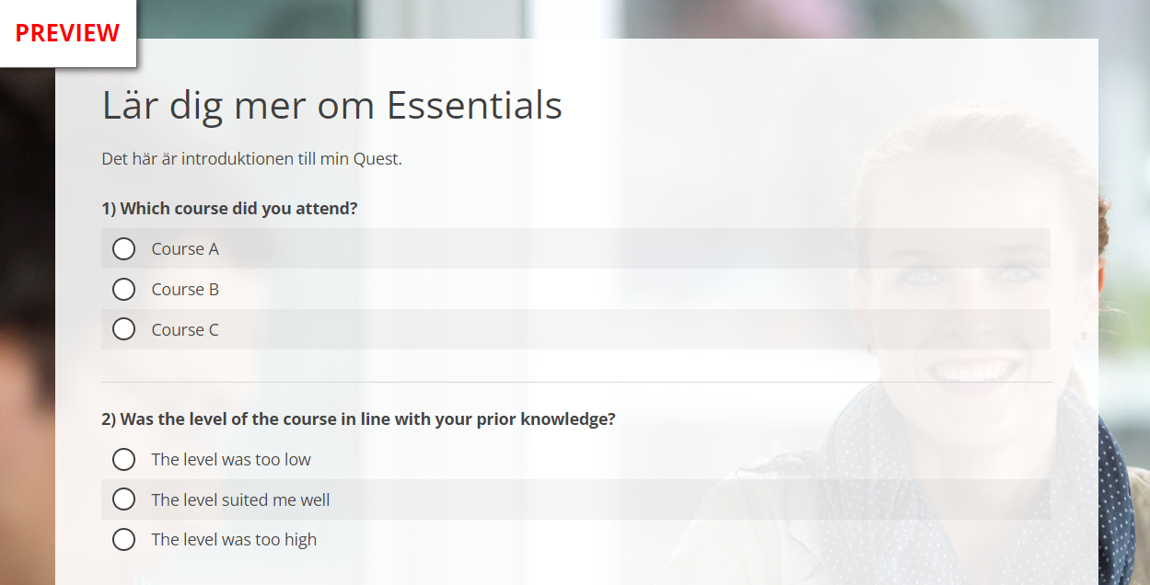This screenshot has width=1150, height=585.
Task: Click the "The level was too high" label
Action: pyautogui.click(x=234, y=540)
